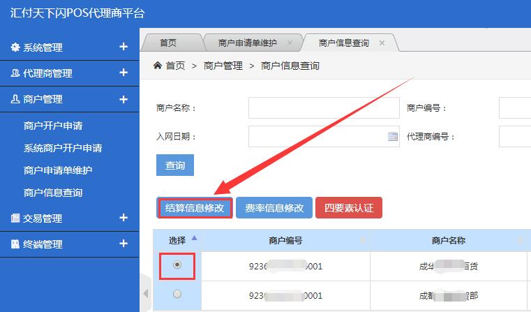
Task: Close the 商户申请单维护 tab
Action: click(x=290, y=43)
